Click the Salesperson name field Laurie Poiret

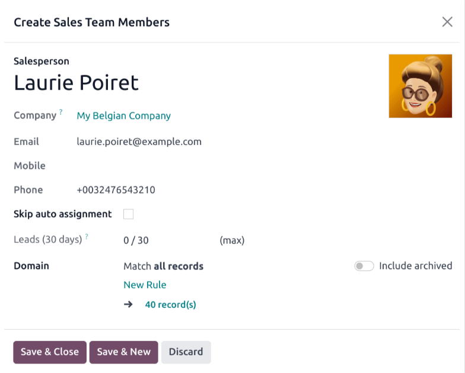(x=76, y=83)
